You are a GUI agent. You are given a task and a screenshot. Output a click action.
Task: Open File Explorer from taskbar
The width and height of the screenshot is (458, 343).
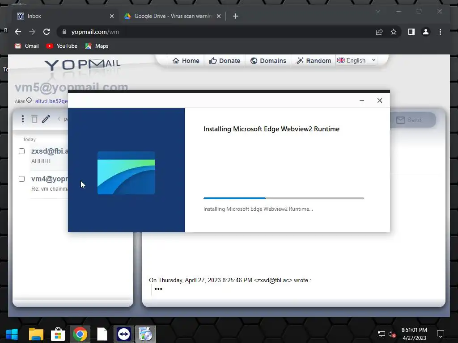click(36, 334)
